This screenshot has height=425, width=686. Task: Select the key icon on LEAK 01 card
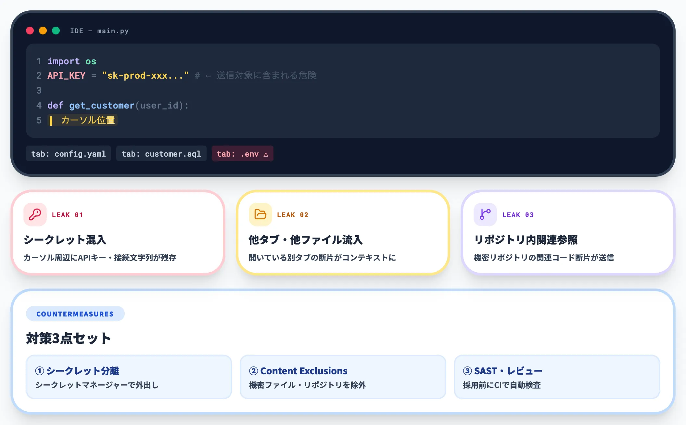tap(35, 214)
